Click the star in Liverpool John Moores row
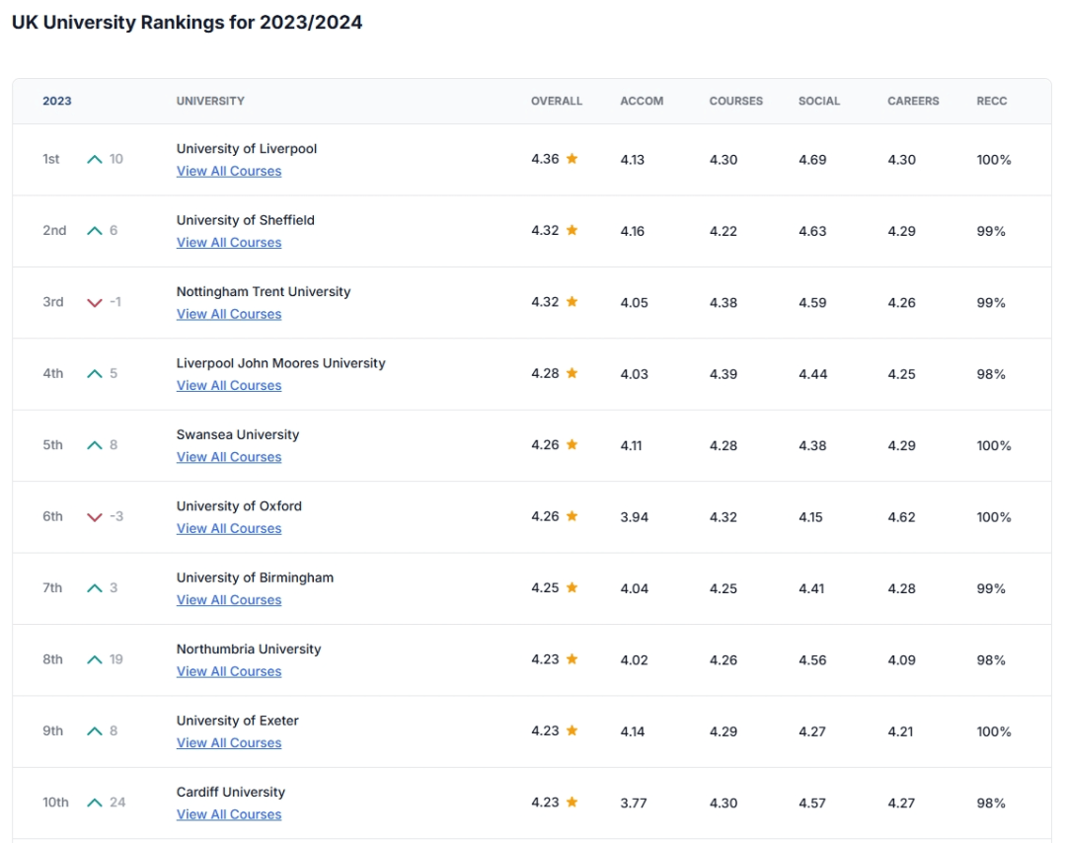The width and height of the screenshot is (1066, 843). click(571, 372)
